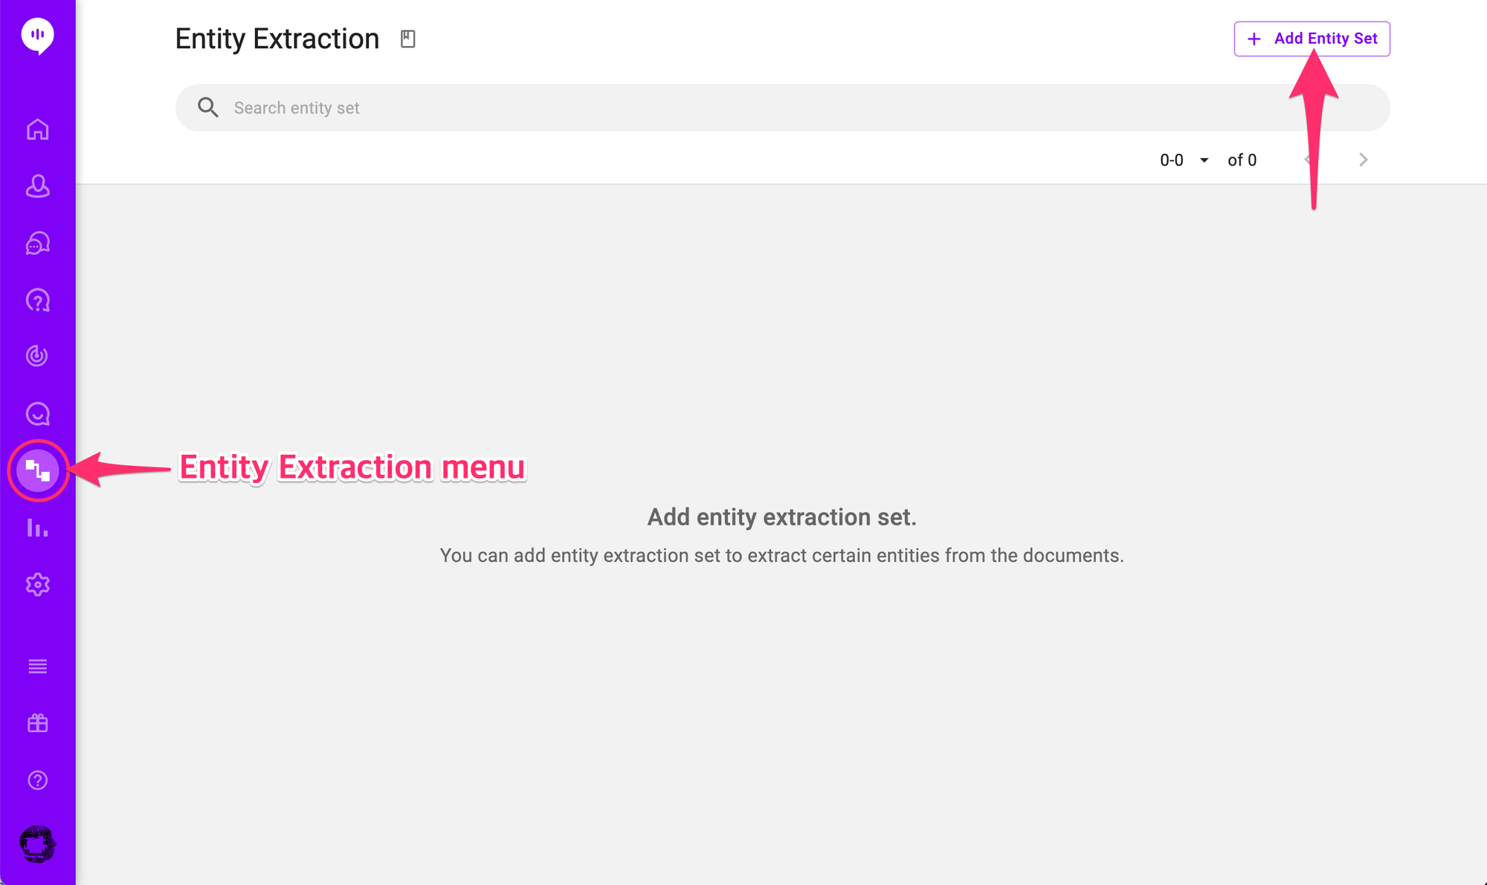
Task: Select the Entity Extraction menu icon
Action: (37, 470)
